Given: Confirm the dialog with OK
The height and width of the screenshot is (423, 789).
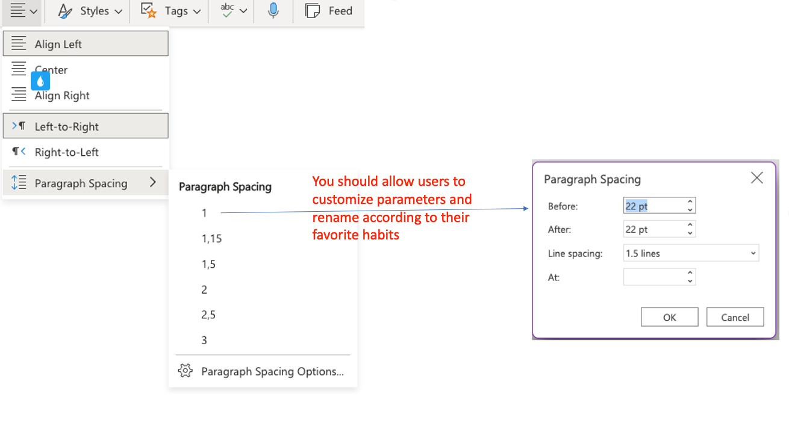Looking at the screenshot, I should [x=670, y=317].
